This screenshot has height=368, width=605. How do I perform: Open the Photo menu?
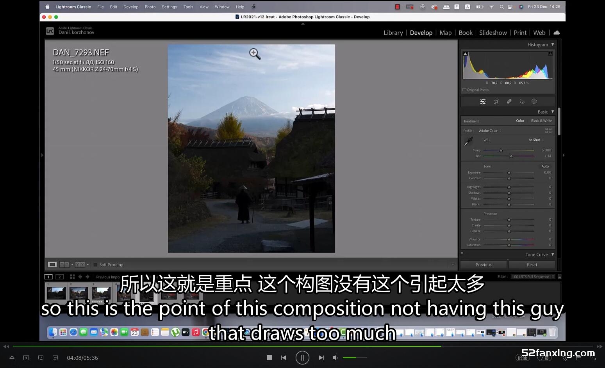point(150,7)
